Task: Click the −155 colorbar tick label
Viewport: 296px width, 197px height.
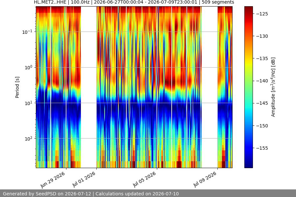Action: point(262,148)
